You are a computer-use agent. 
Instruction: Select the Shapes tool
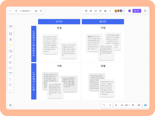(10, 51)
